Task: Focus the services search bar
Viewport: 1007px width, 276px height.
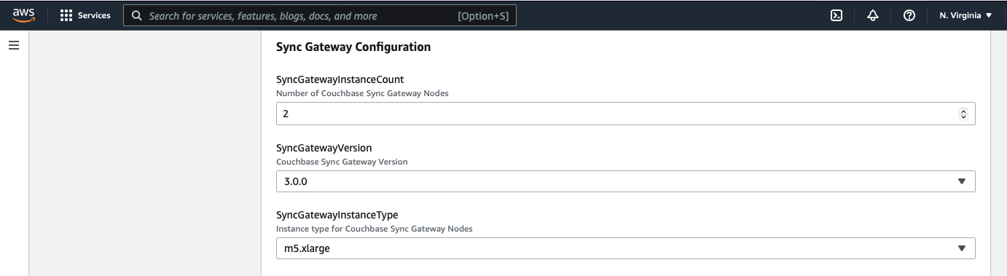Action: click(320, 15)
